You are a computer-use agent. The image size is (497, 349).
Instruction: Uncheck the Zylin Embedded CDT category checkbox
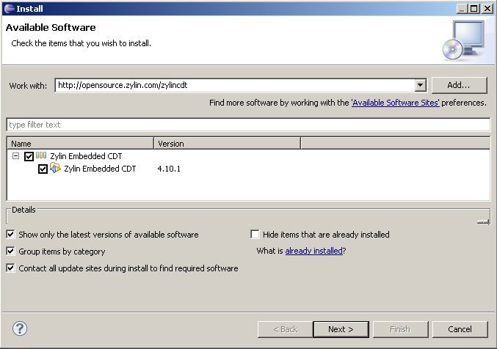click(29, 156)
